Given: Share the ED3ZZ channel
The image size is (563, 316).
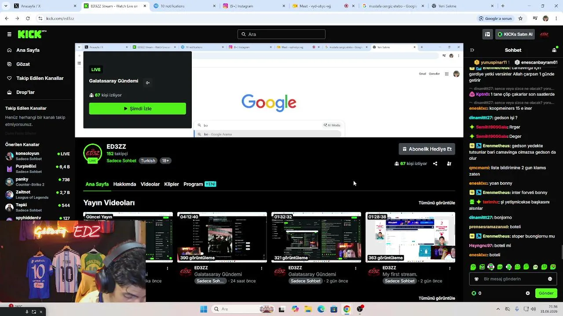Looking at the screenshot, I should [x=435, y=164].
